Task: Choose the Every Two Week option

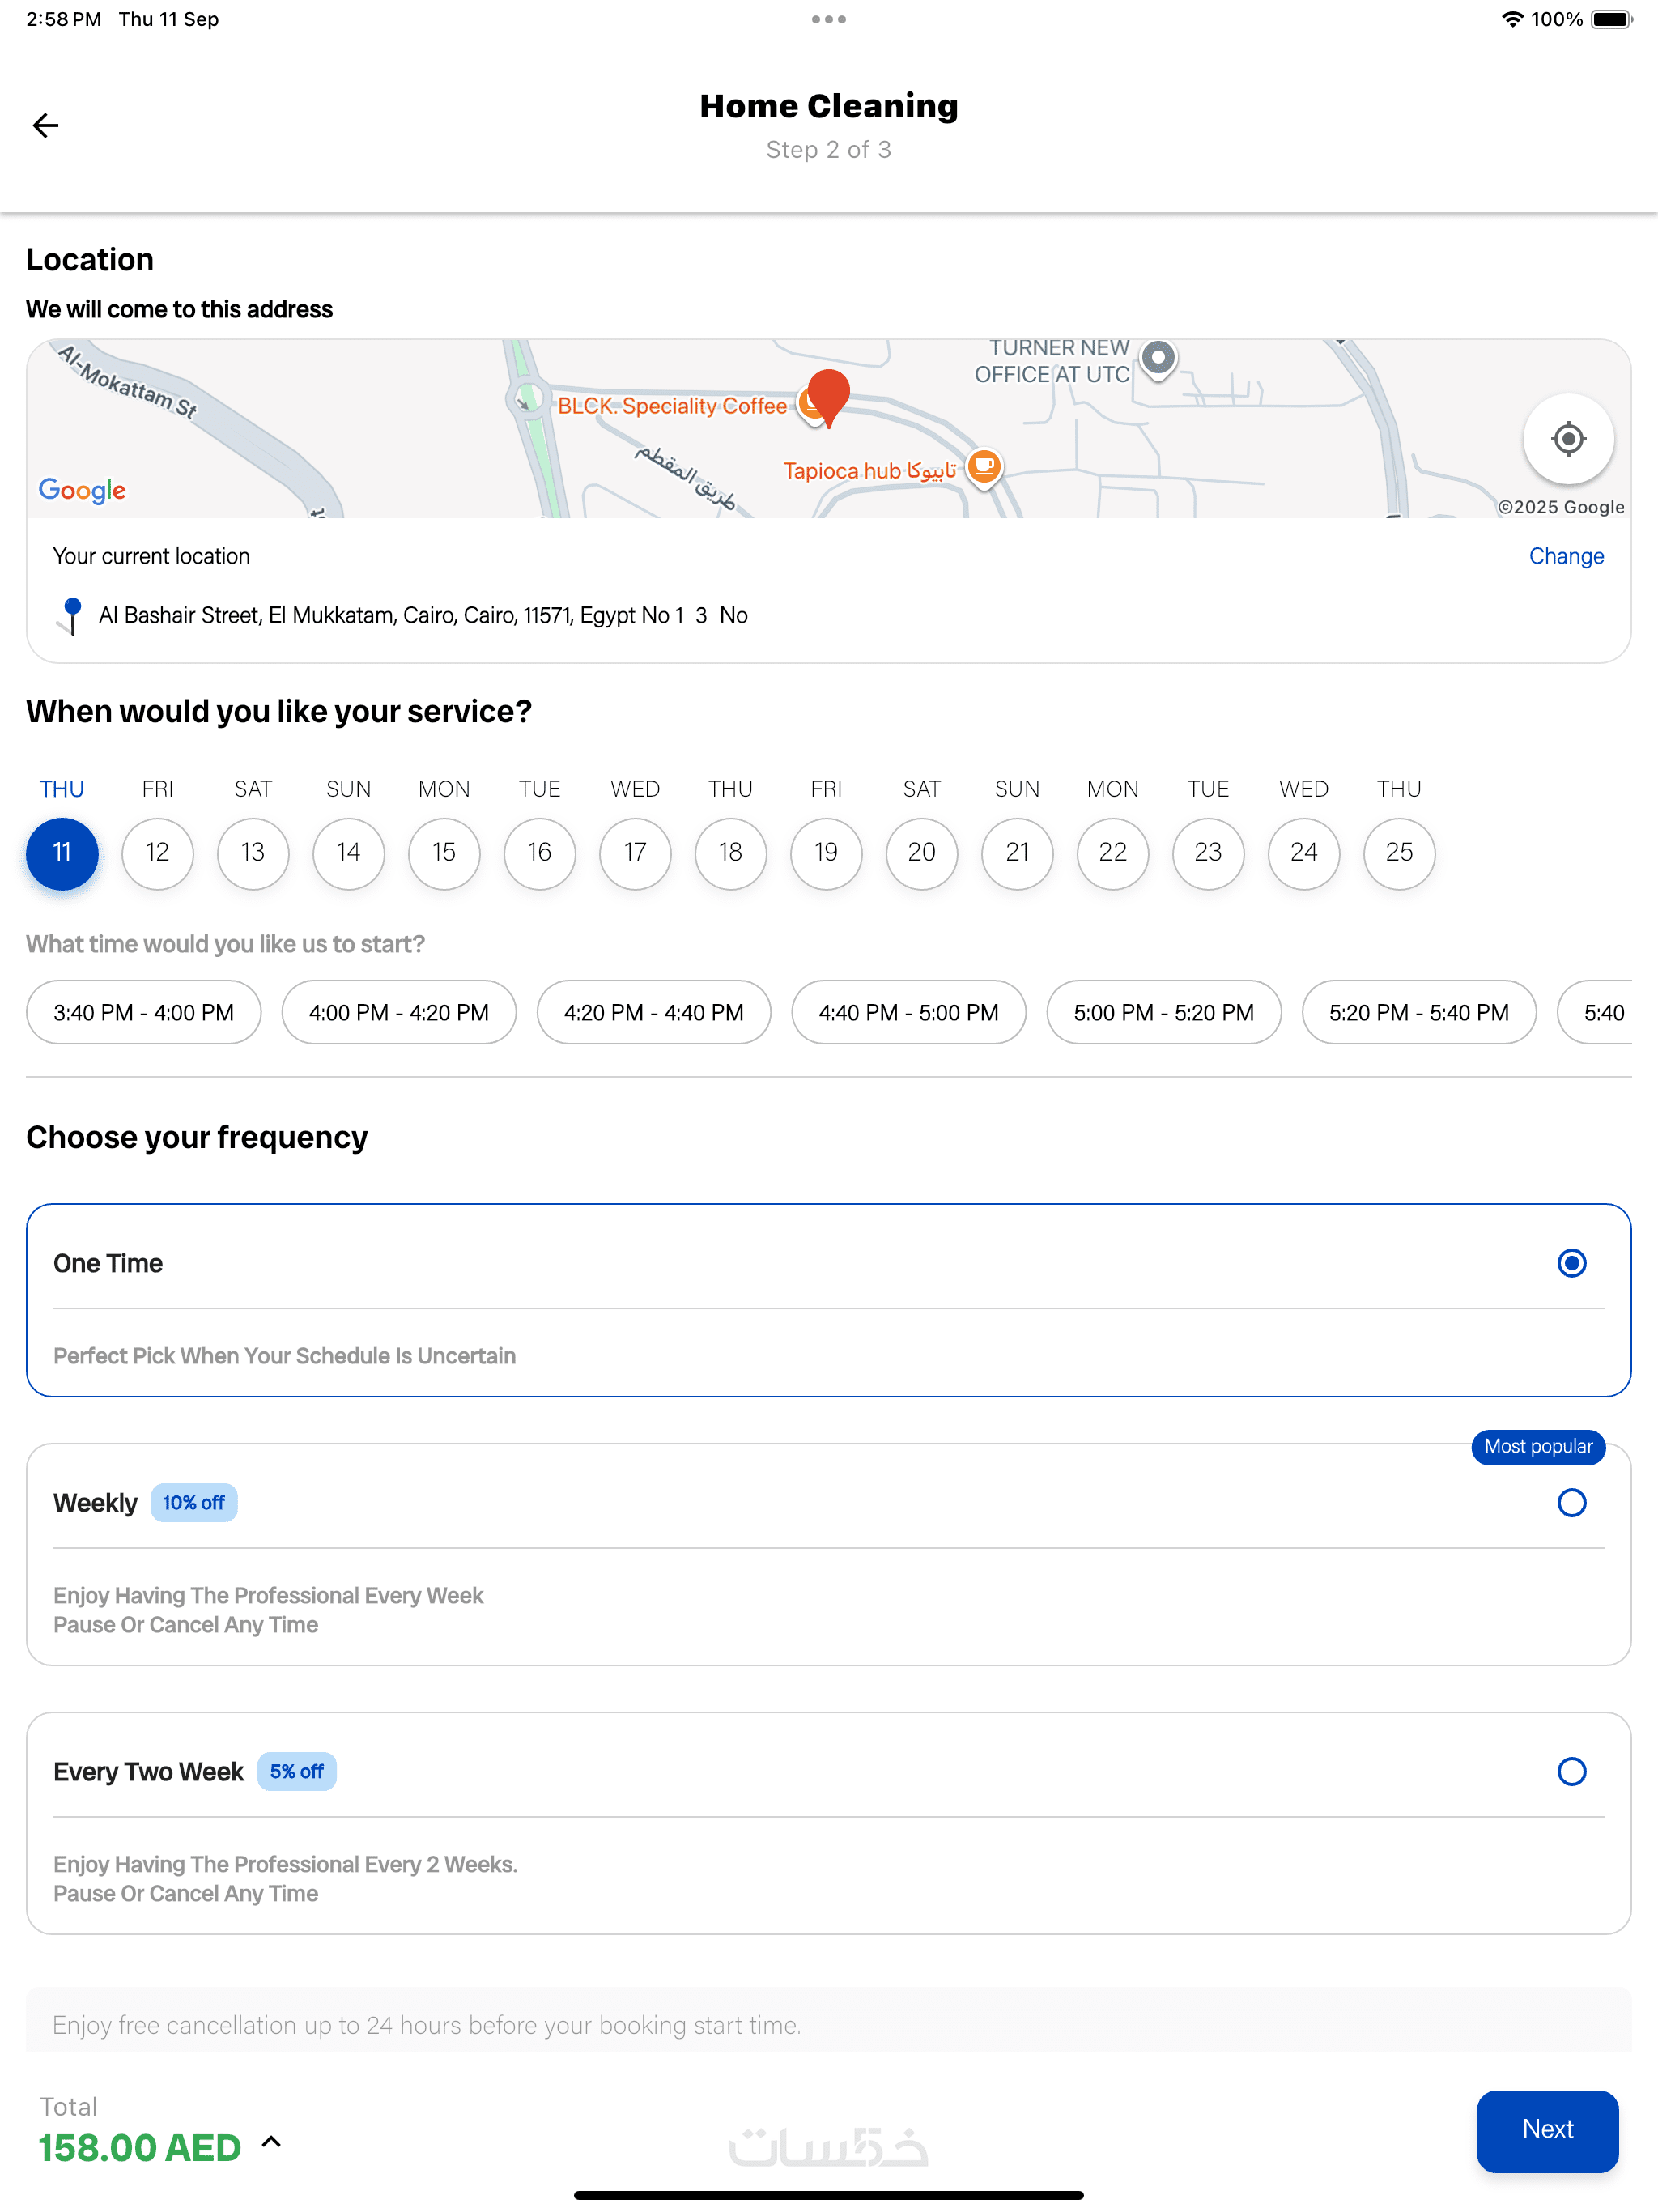Action: (1571, 1771)
